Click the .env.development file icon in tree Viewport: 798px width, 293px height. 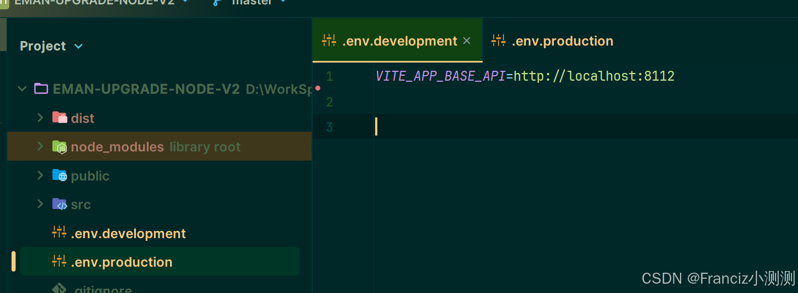59,233
